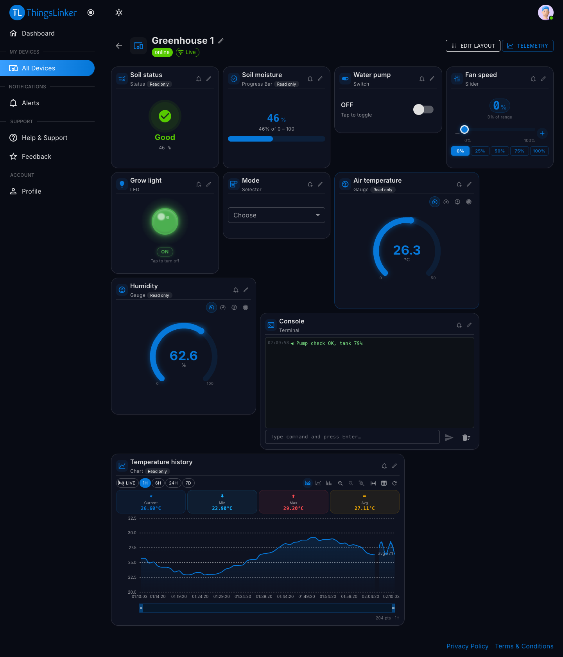Select the 24H chart time range

tap(173, 483)
